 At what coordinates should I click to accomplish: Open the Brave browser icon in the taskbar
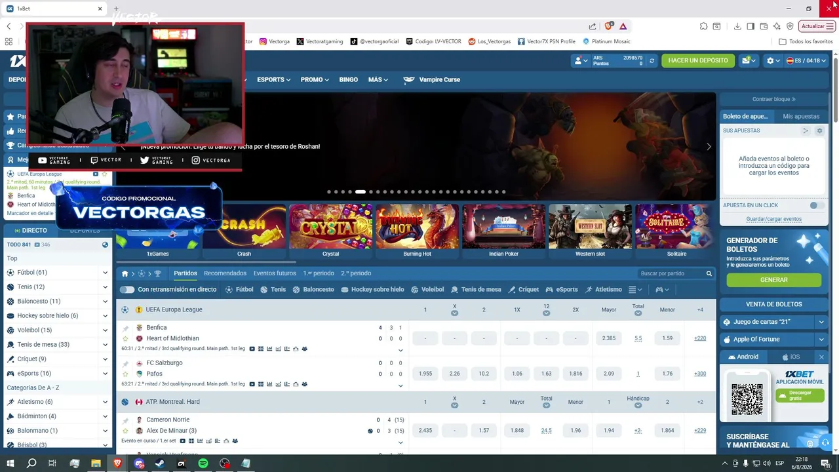(117, 463)
